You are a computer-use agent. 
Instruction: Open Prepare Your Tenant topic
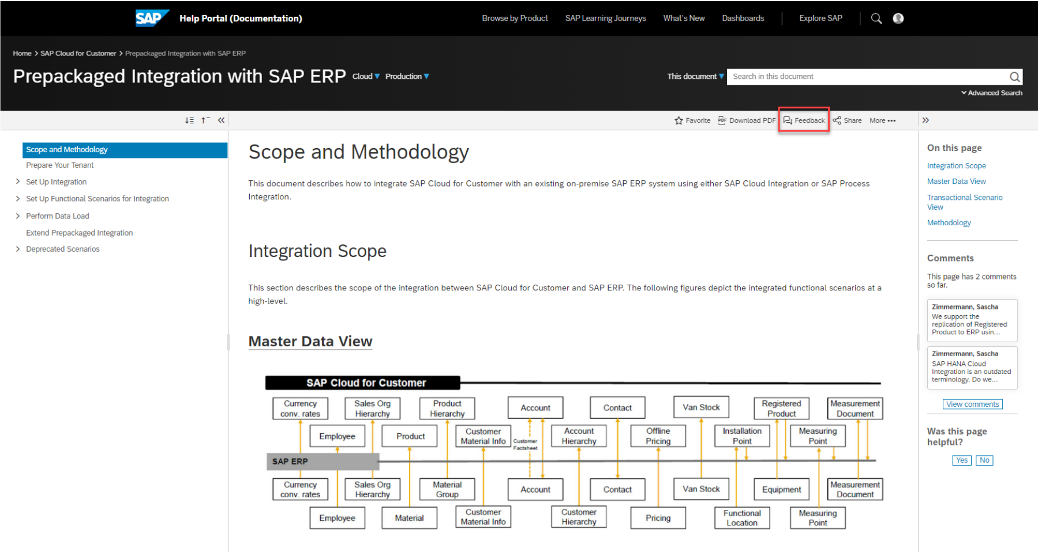pyautogui.click(x=59, y=165)
